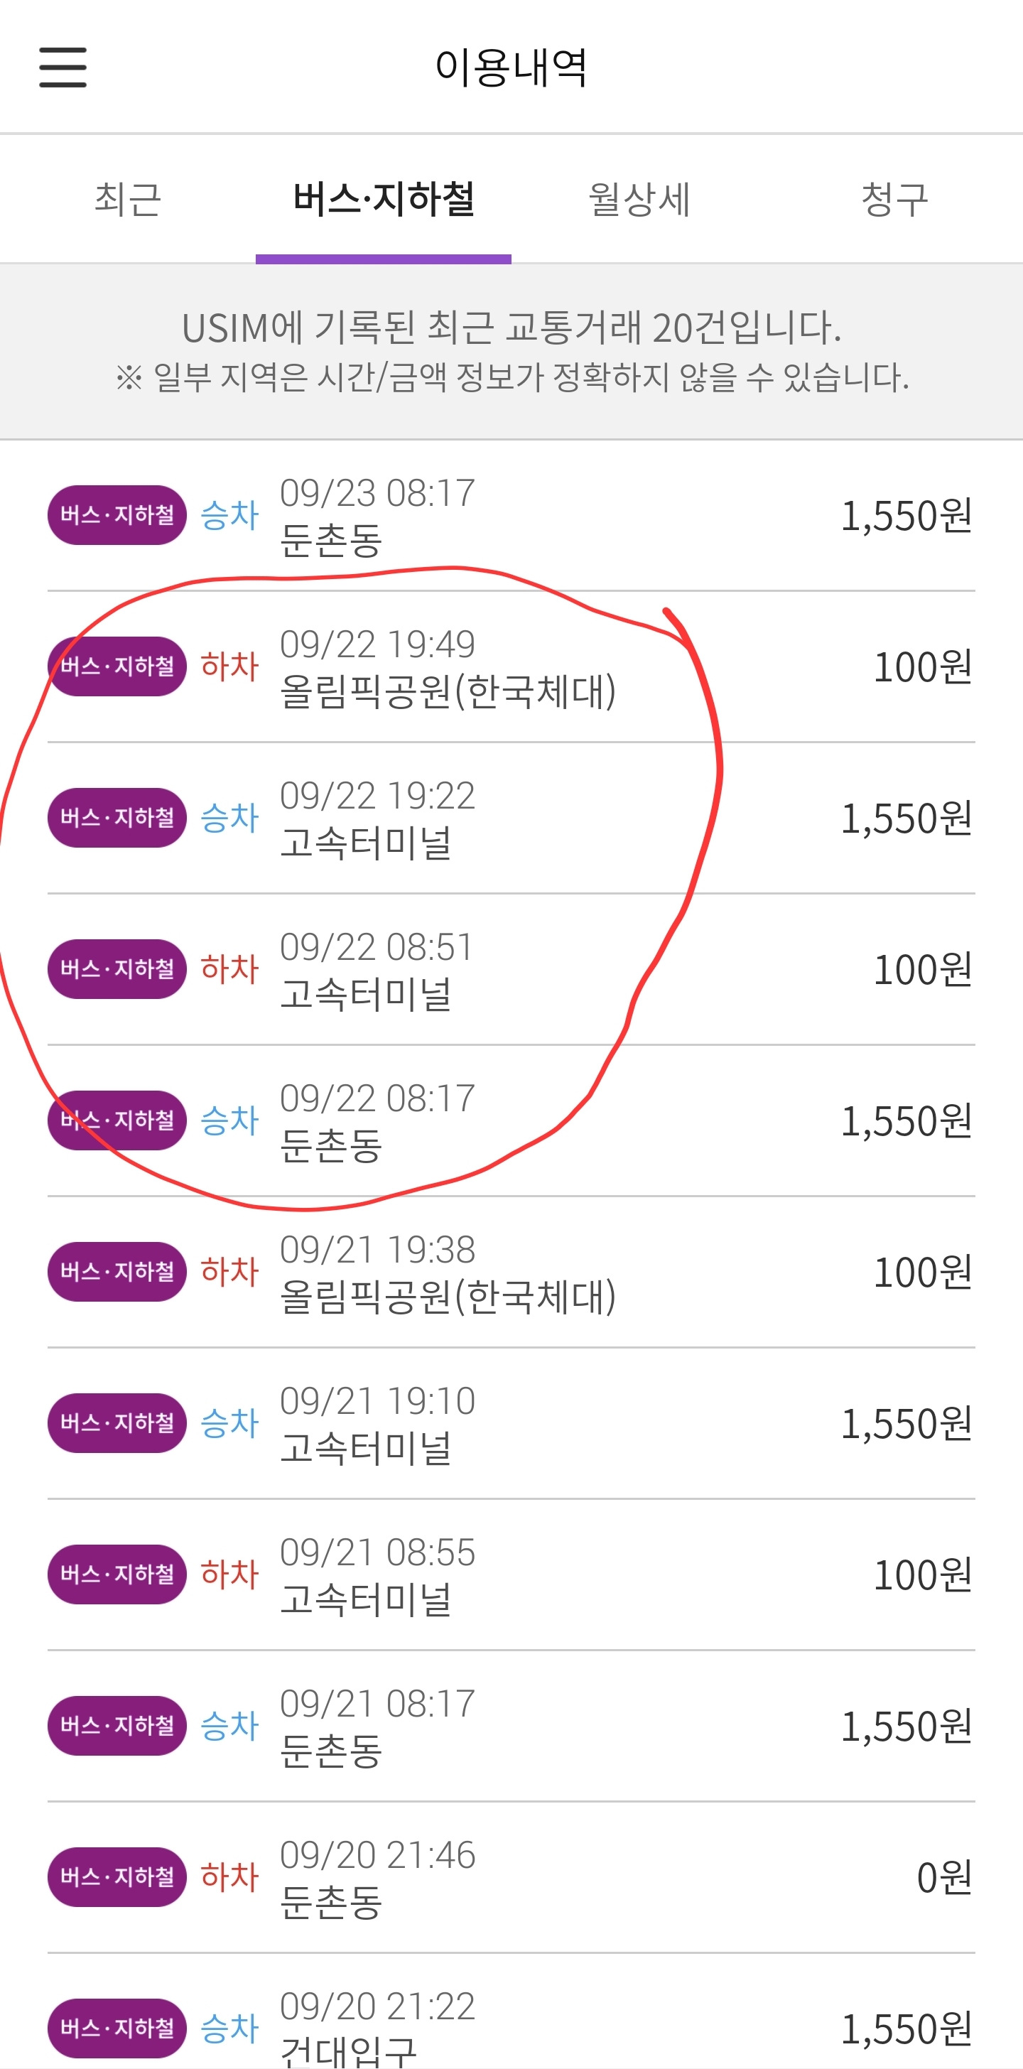
Task: Open the 09/21 08:55 고속터미널 하차 record
Action: coord(511,1574)
